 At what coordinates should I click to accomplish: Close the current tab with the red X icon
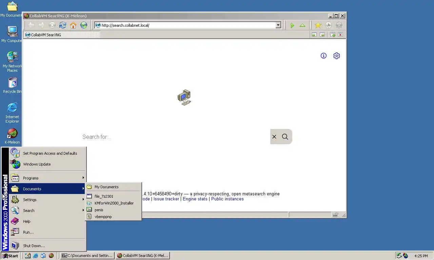pyautogui.click(x=340, y=35)
